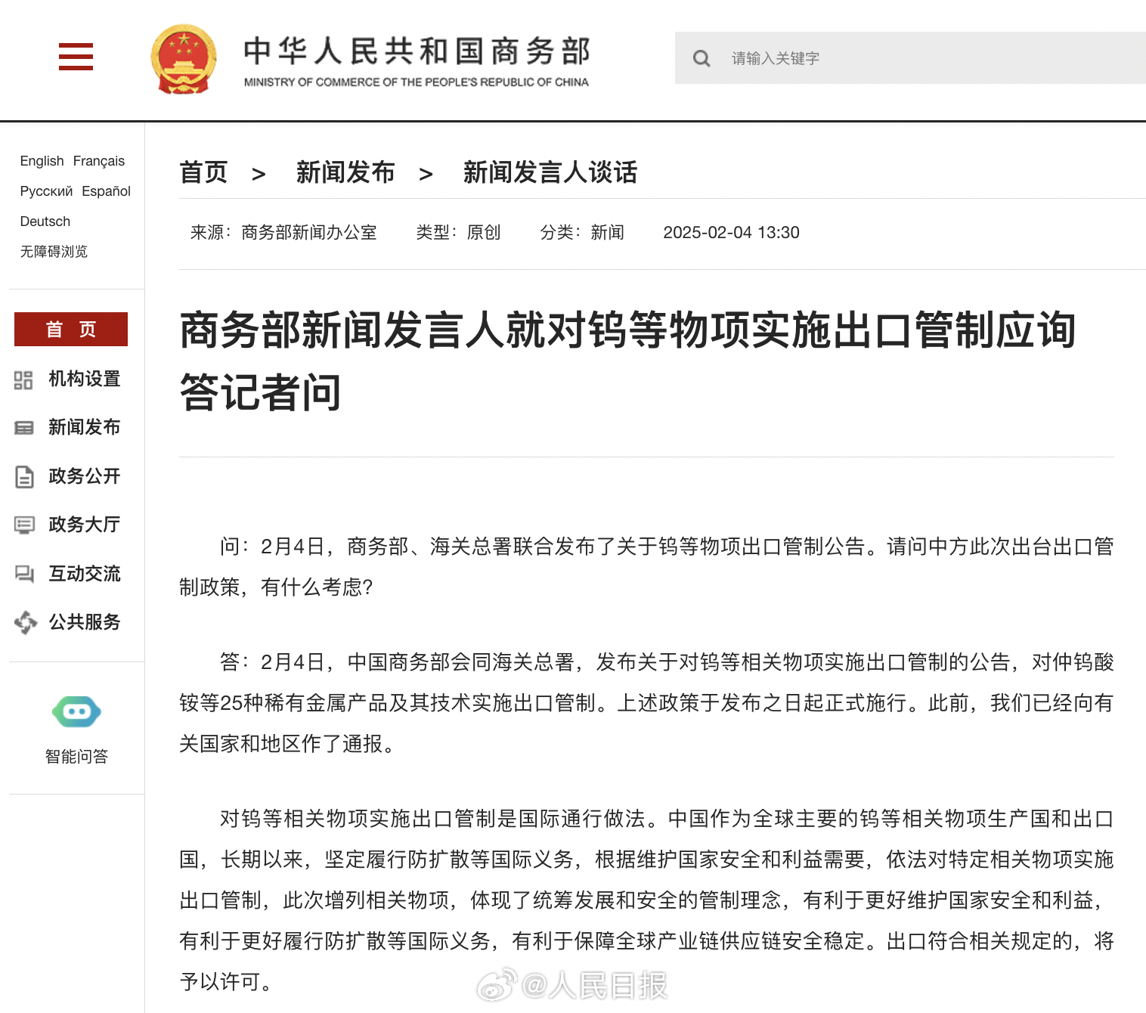Click the 政务大厅 monitor icon

pos(24,525)
